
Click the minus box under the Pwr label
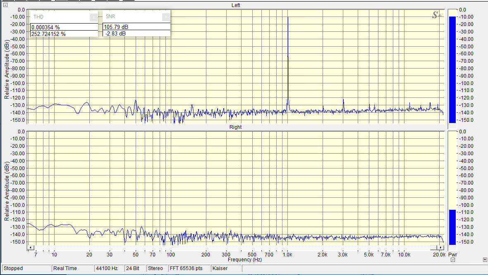[x=453, y=260]
